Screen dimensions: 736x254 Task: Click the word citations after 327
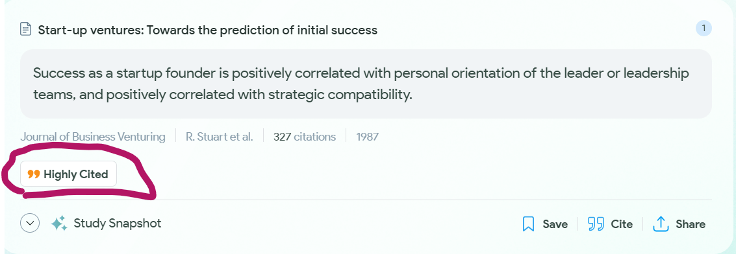tap(315, 137)
